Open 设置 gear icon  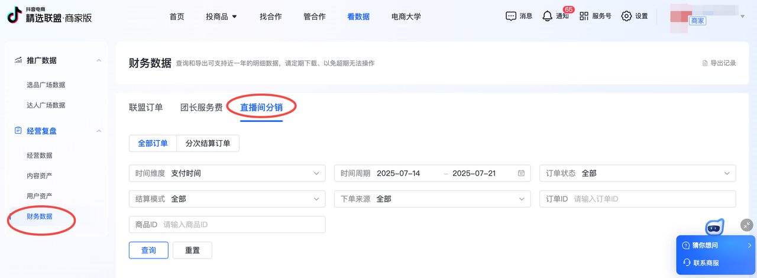point(626,17)
